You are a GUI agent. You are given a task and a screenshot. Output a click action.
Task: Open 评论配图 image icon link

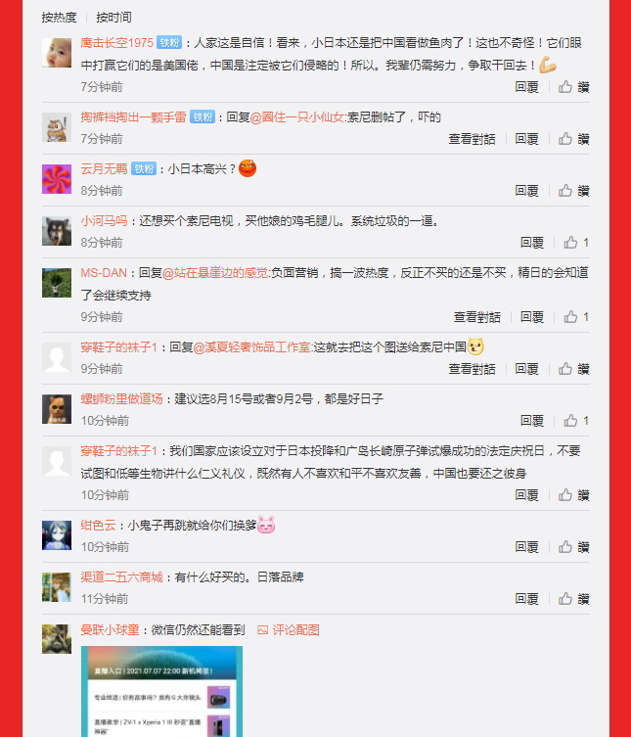[x=289, y=630]
